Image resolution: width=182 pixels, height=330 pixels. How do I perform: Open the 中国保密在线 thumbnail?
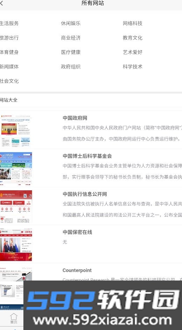point(16,245)
